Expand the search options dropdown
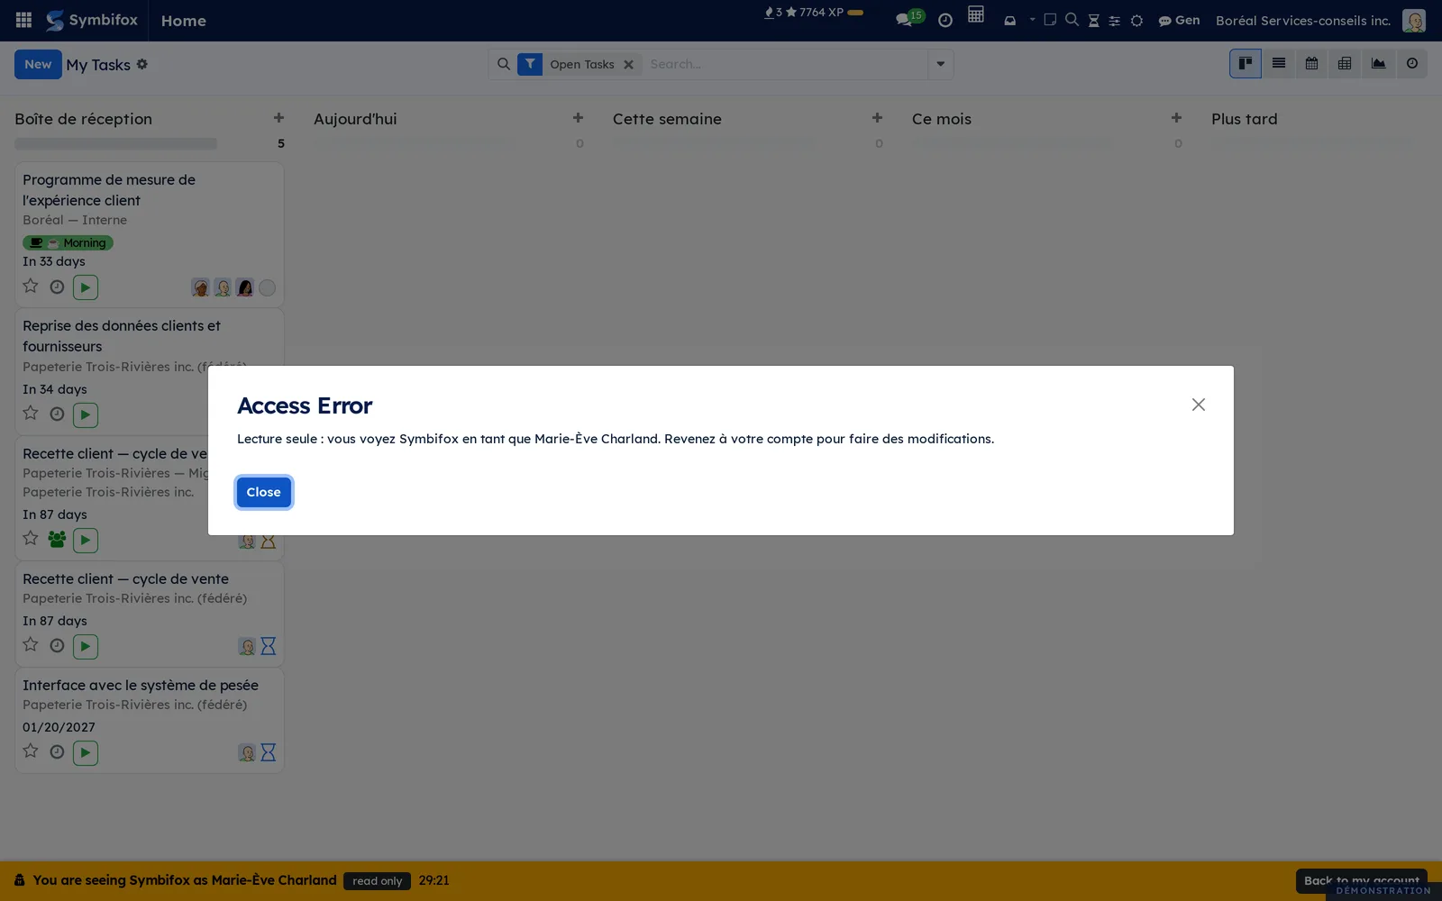Viewport: 1442px width, 901px height. click(x=940, y=64)
